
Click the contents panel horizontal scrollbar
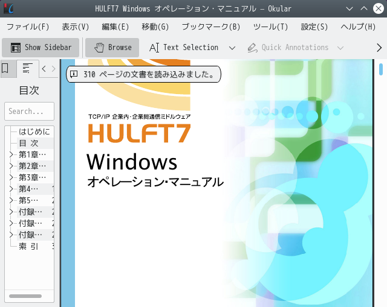(25, 296)
